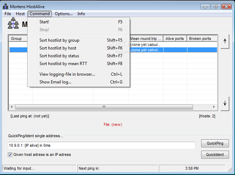Click the Broken ports column header
This screenshot has width=235, height=175.
(x=202, y=39)
